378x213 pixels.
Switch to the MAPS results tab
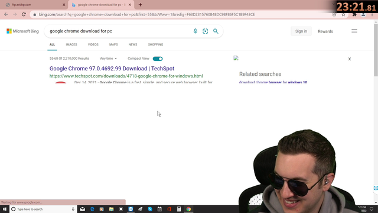113,45
